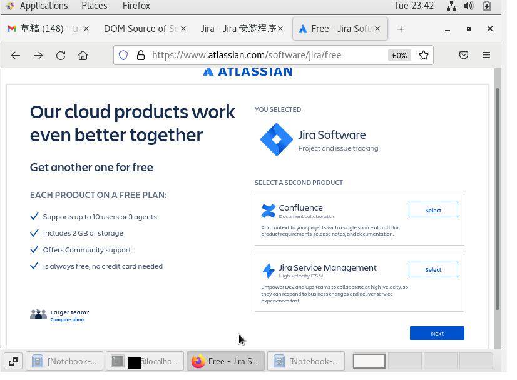Screen dimensions: 517x380
Task: Select the first workspace in switcher
Action: pyautogui.click(x=369, y=361)
